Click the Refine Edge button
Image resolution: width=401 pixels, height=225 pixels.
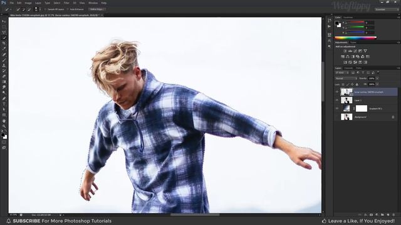pos(97,9)
